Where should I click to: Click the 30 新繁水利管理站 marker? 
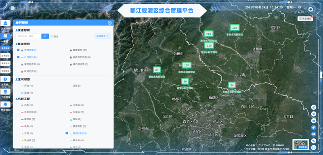coord(185,82)
